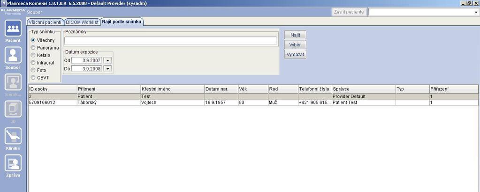
Task: Sort by Věk column header
Action: pyautogui.click(x=253, y=89)
